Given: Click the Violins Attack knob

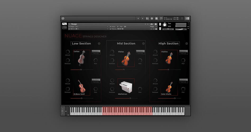Looking at the screenshot, I should click(x=155, y=52).
